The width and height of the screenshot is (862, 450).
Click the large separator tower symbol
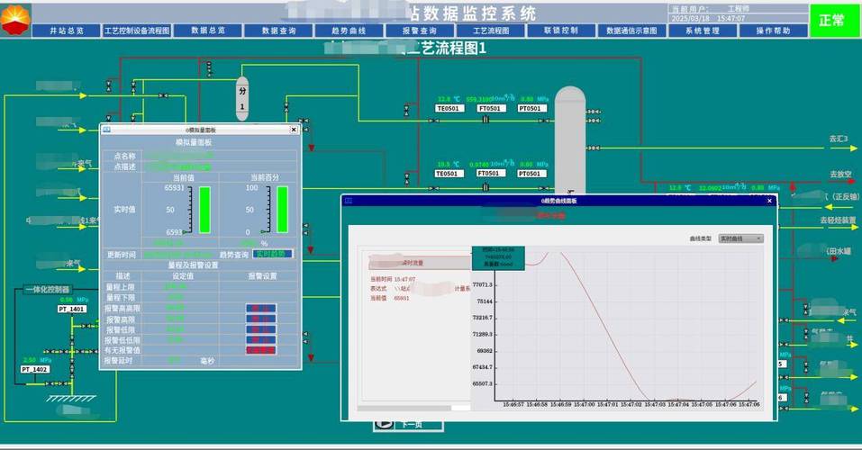569,140
